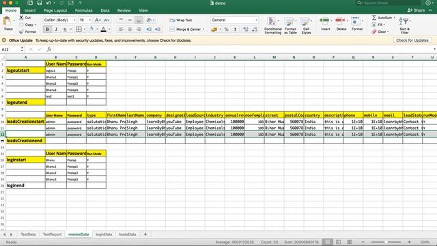Screen dimensions: 437x246
Task: Set the Middle Align vertical alignment
Action: (x=130, y=20)
